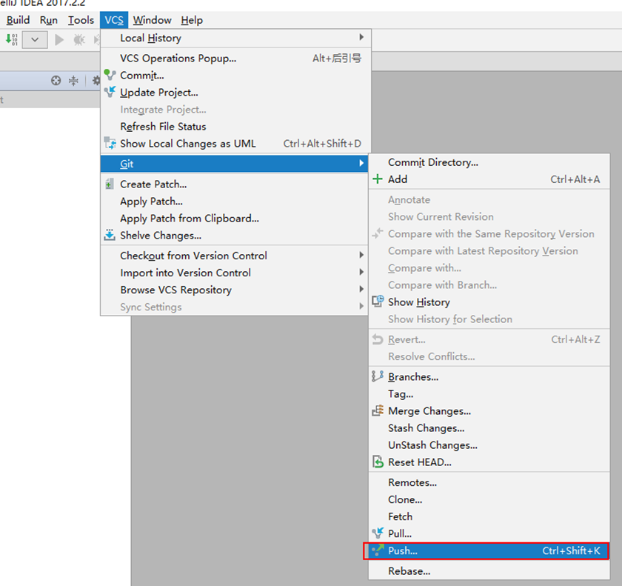
Task: Open the Window menu
Action: click(152, 20)
